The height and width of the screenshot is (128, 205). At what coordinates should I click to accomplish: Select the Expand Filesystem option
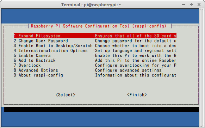point(95,36)
